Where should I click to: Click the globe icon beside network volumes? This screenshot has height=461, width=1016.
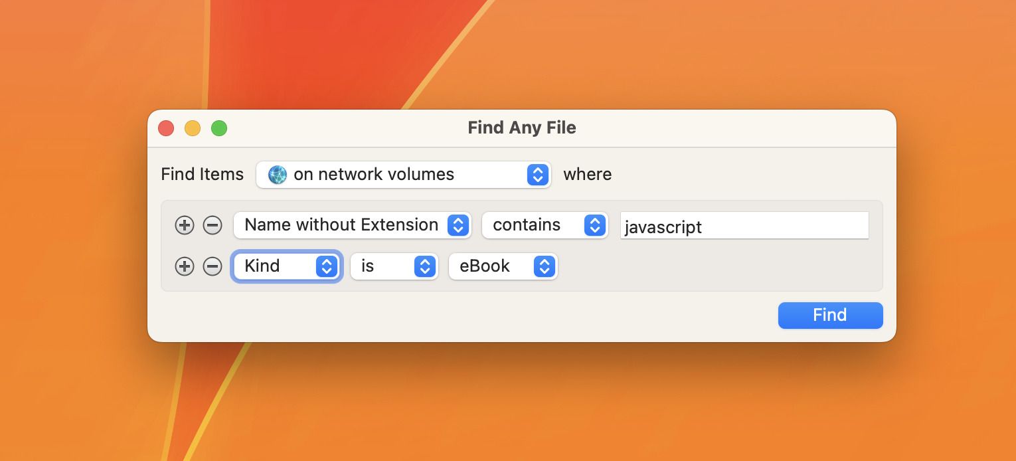277,175
